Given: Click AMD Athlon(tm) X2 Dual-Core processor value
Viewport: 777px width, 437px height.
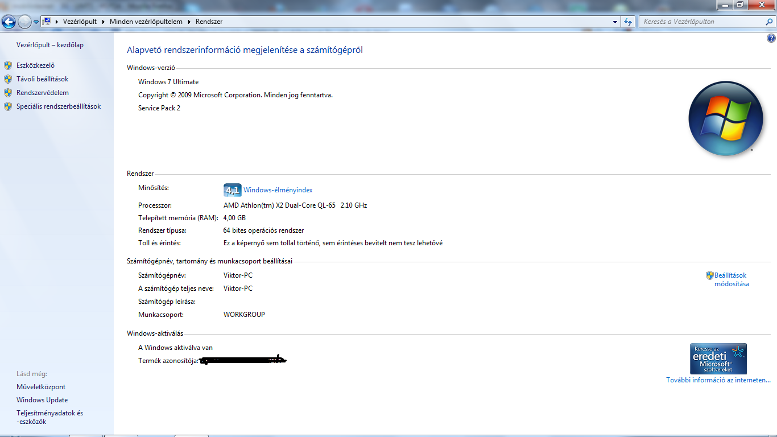Looking at the screenshot, I should (x=295, y=205).
